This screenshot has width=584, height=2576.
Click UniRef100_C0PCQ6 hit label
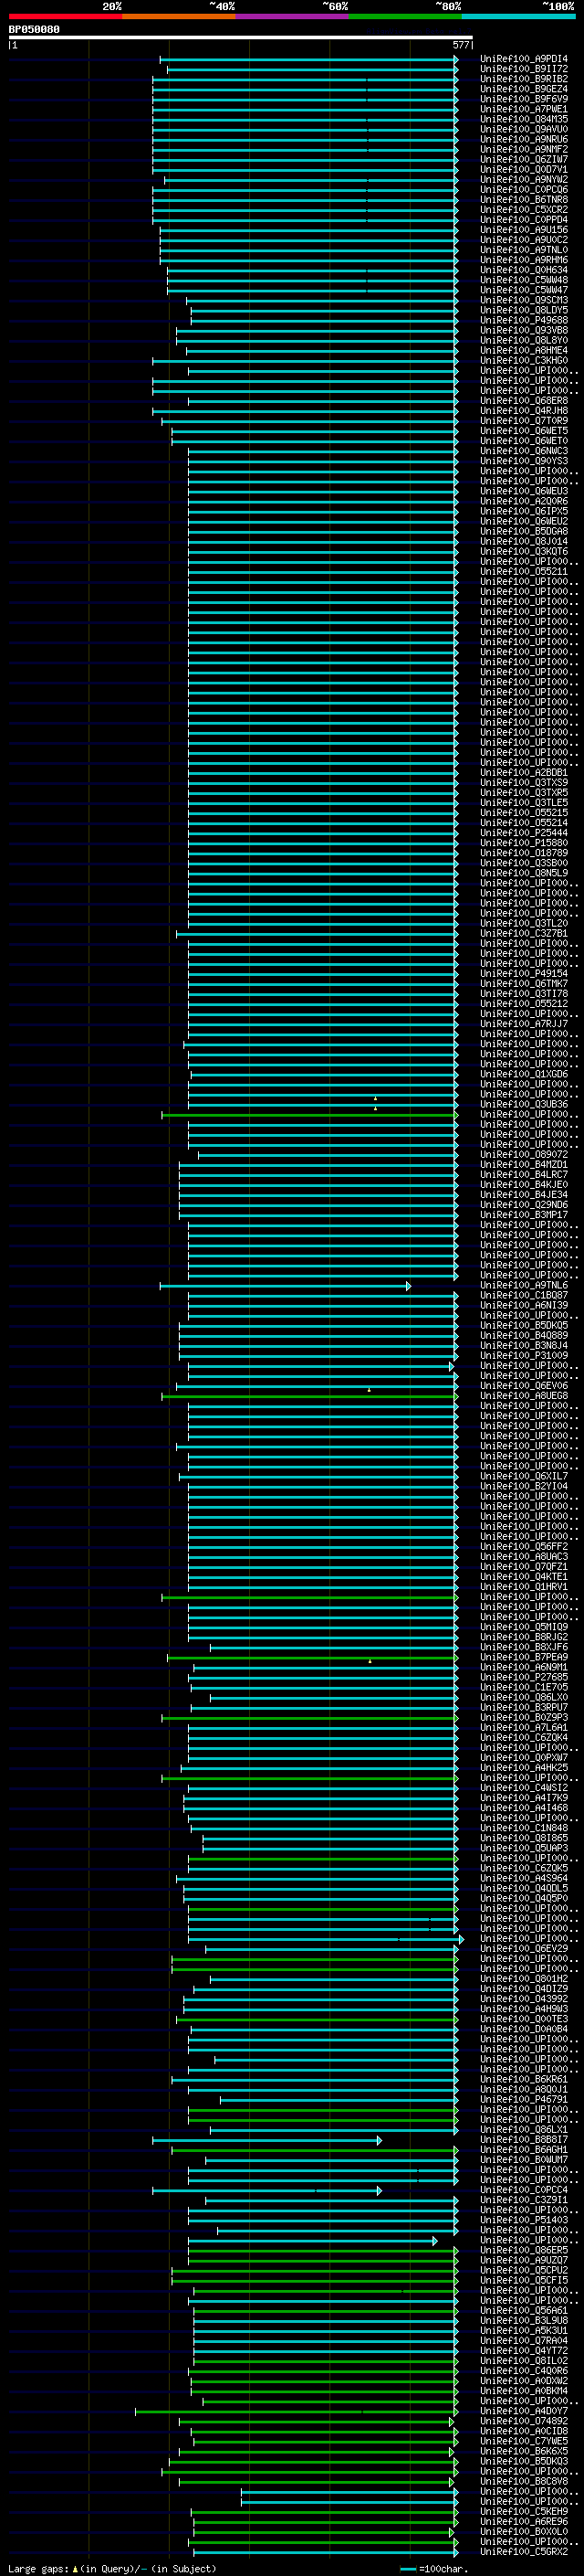pos(523,189)
